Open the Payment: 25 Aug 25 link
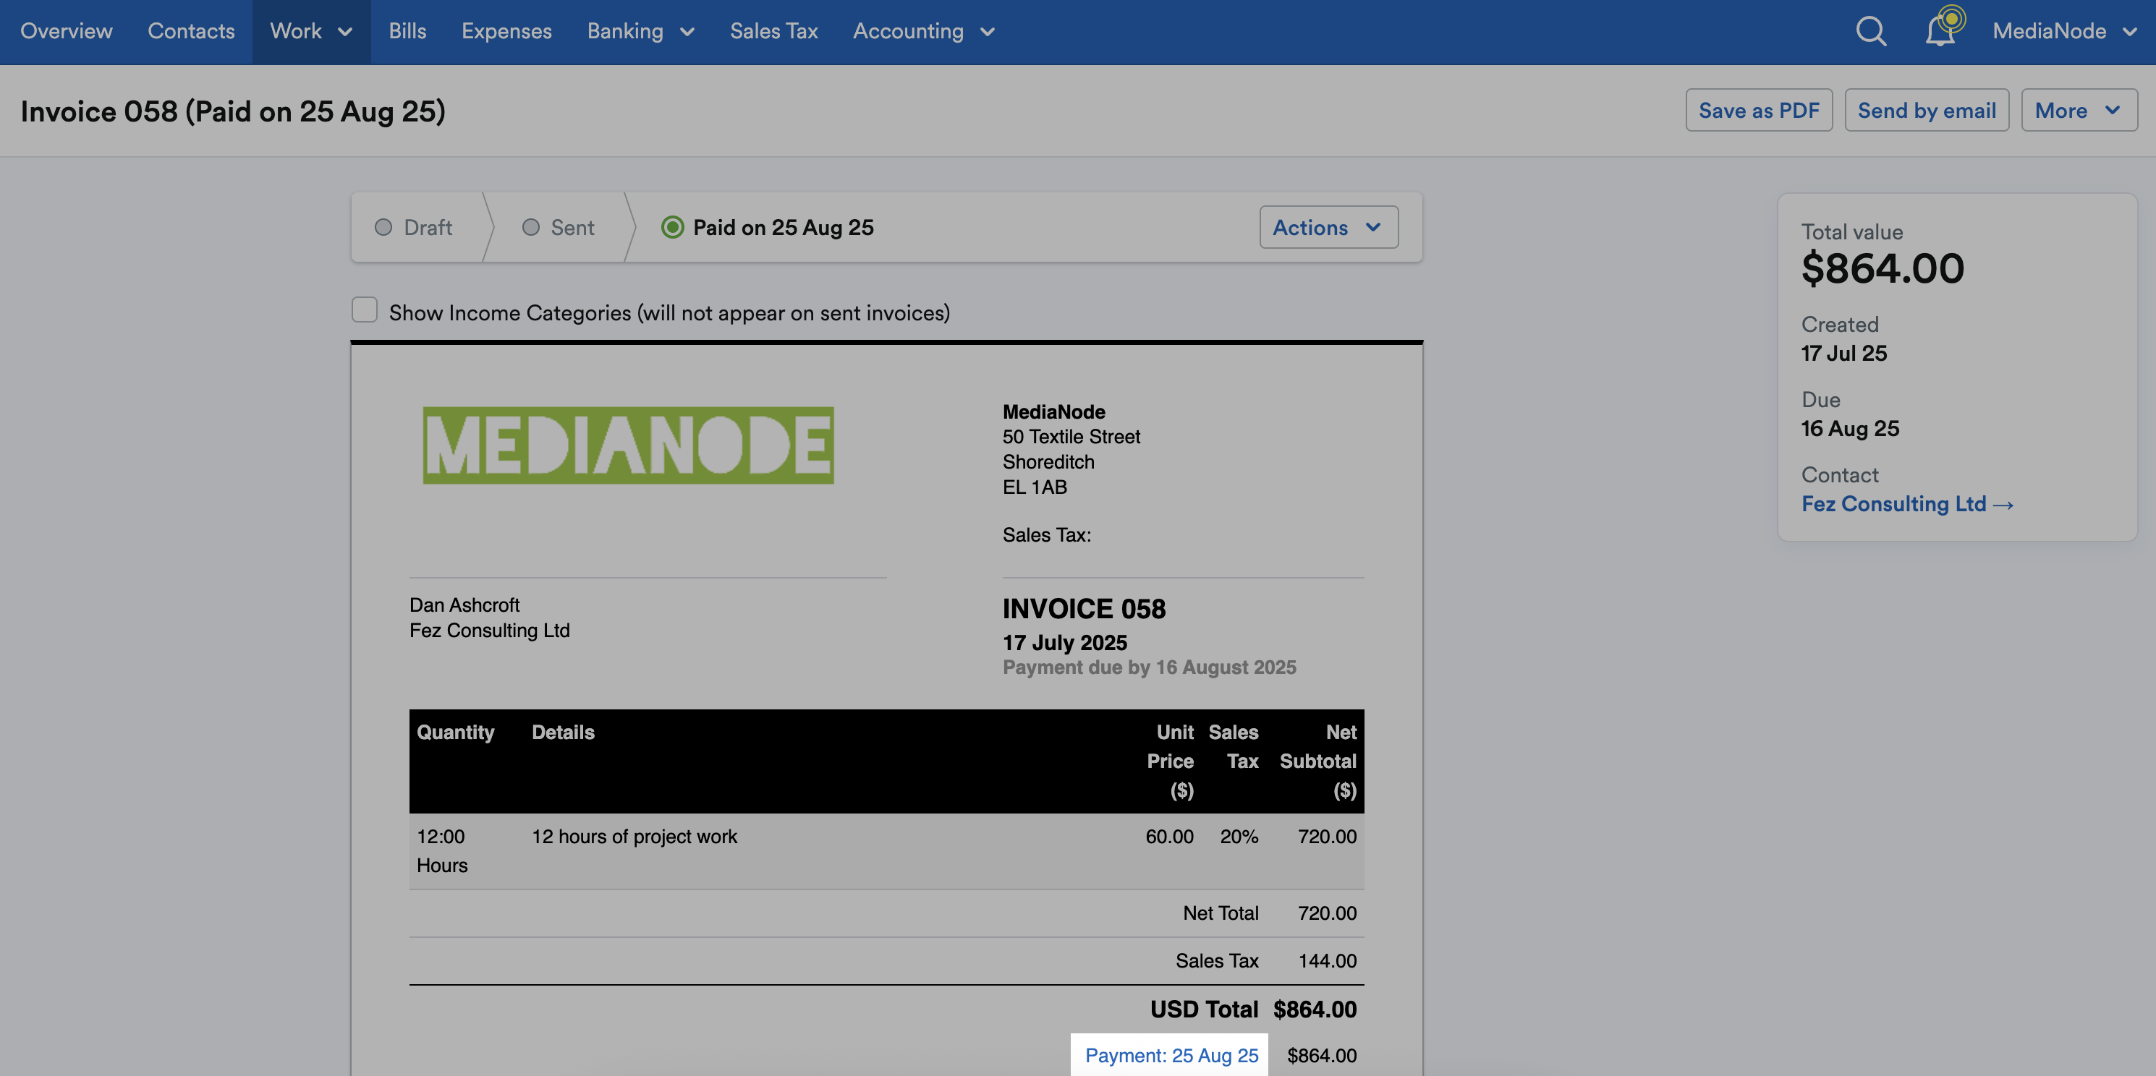 click(x=1171, y=1055)
